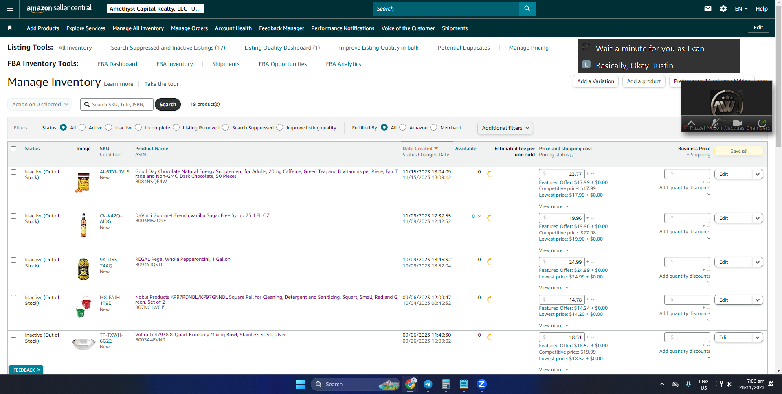This screenshot has height=394, width=782.
Task: Open the Action on 0 selected dropdown
Action: coord(40,105)
